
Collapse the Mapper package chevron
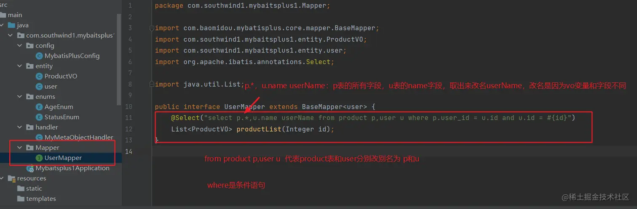(20, 148)
